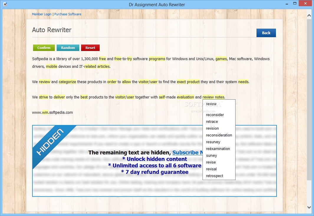Click highlighted word 'games'
The width and height of the screenshot is (314, 216).
(x=221, y=59)
